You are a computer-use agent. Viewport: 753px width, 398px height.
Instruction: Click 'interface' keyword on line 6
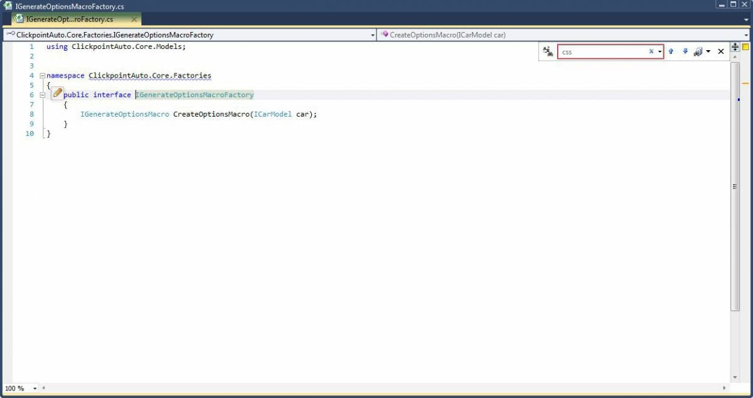[112, 95]
